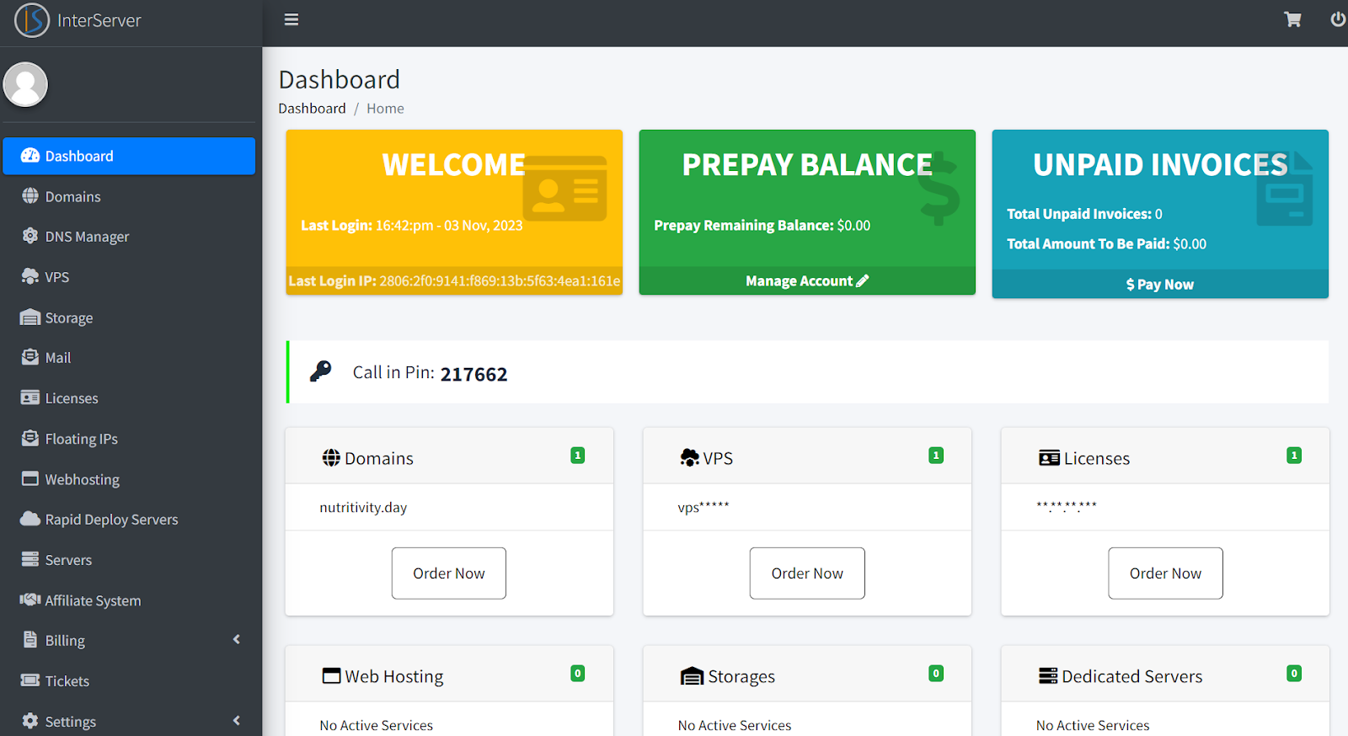The height and width of the screenshot is (736, 1348).
Task: Click the Dedicated Servers count badge
Action: tap(1295, 674)
